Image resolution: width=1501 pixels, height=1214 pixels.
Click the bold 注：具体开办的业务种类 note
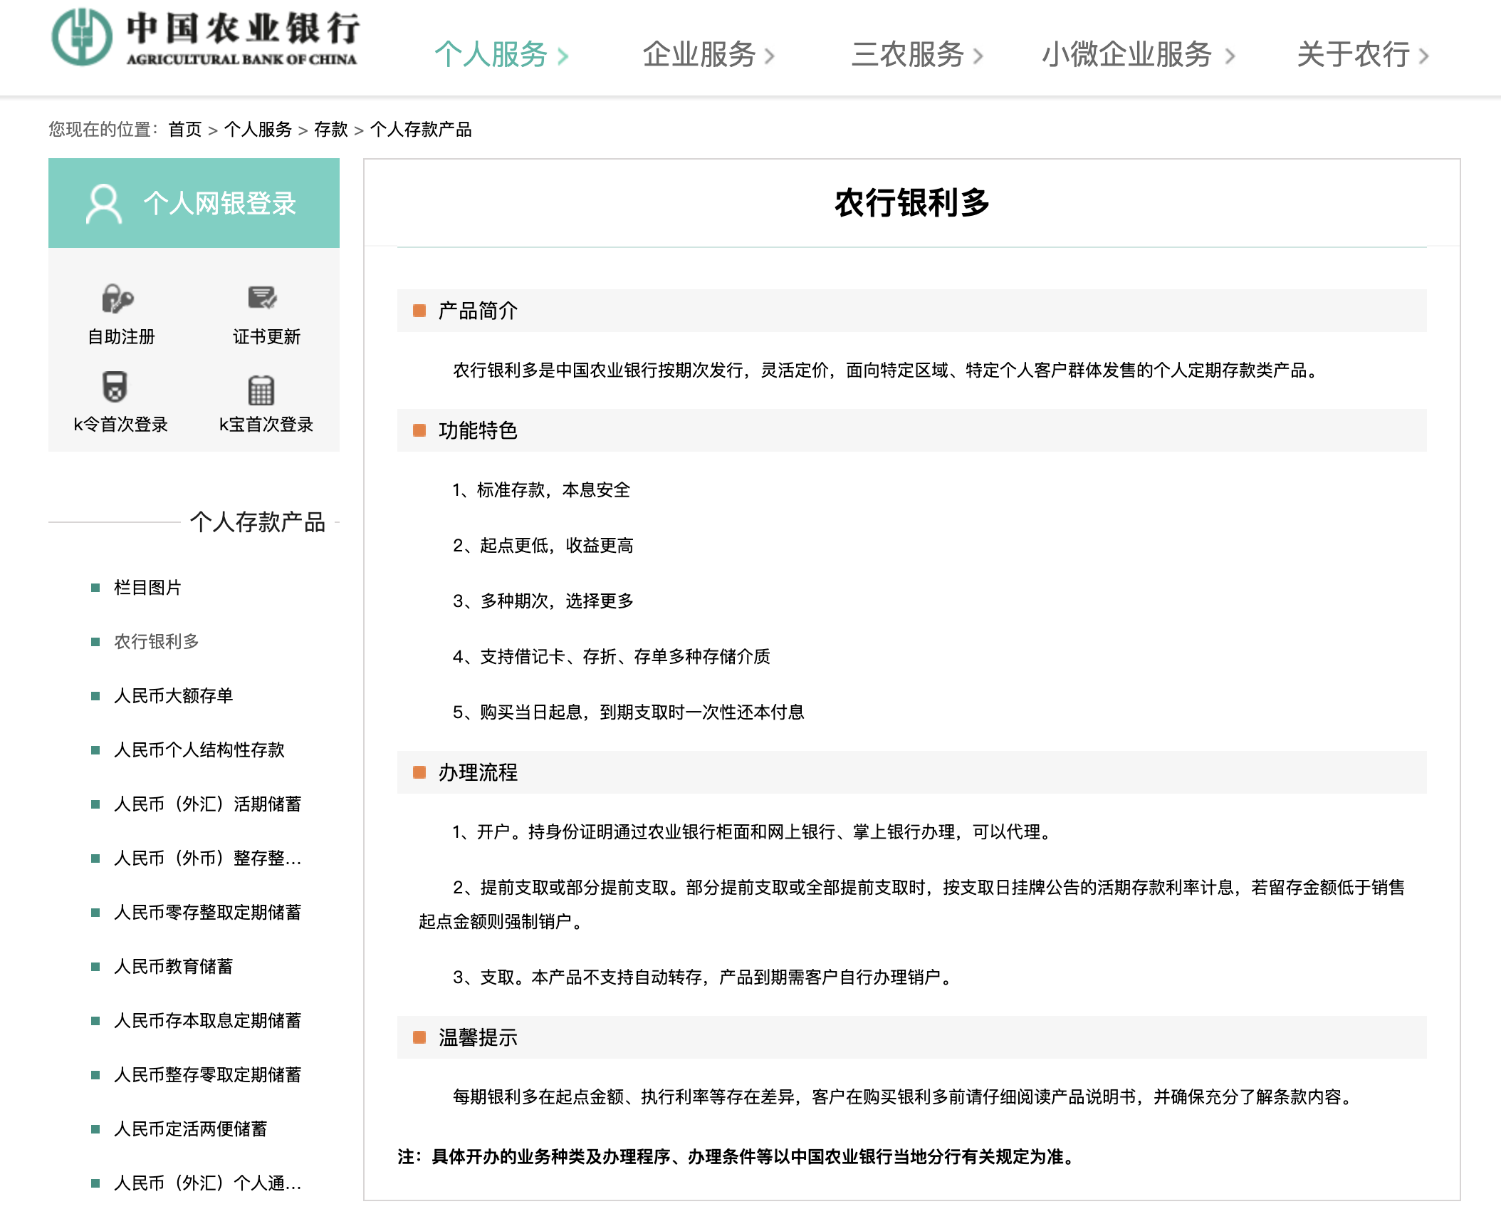pyautogui.click(x=736, y=1157)
